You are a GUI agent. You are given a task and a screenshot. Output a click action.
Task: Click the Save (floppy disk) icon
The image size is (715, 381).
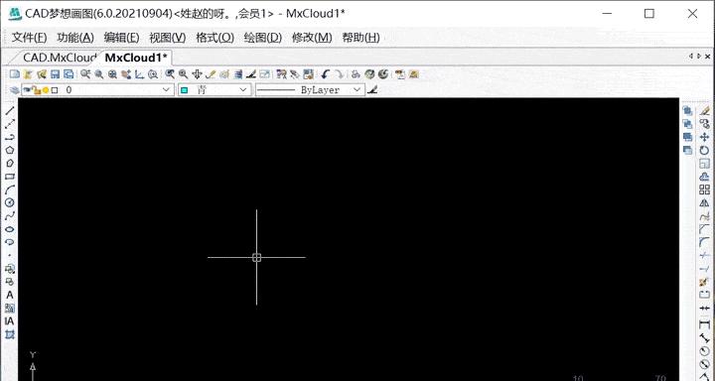click(x=56, y=73)
